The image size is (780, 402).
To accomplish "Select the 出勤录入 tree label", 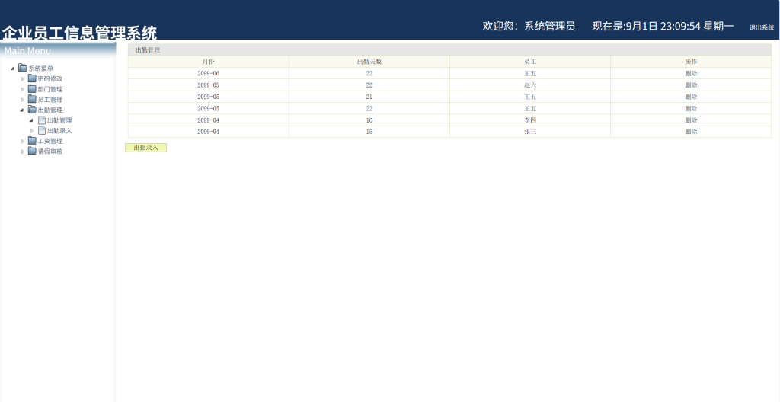I will [59, 132].
